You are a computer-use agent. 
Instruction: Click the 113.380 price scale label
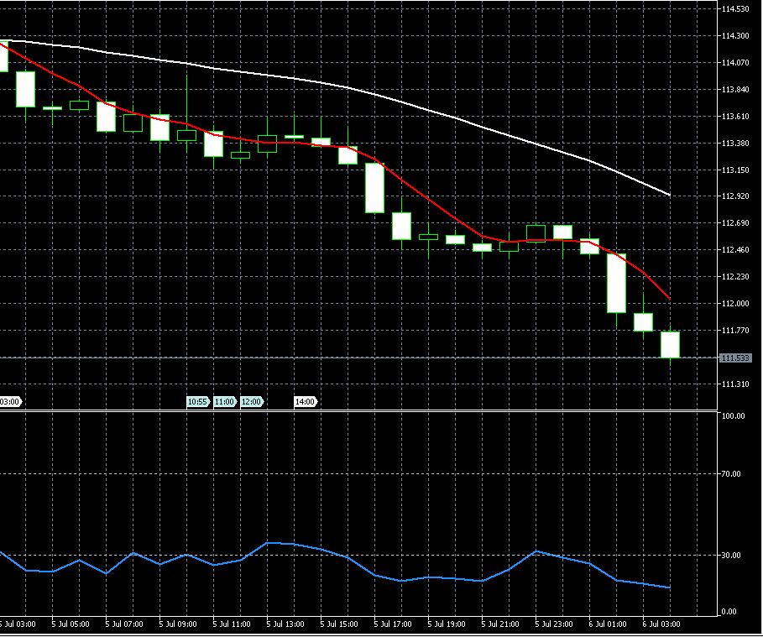pos(735,143)
